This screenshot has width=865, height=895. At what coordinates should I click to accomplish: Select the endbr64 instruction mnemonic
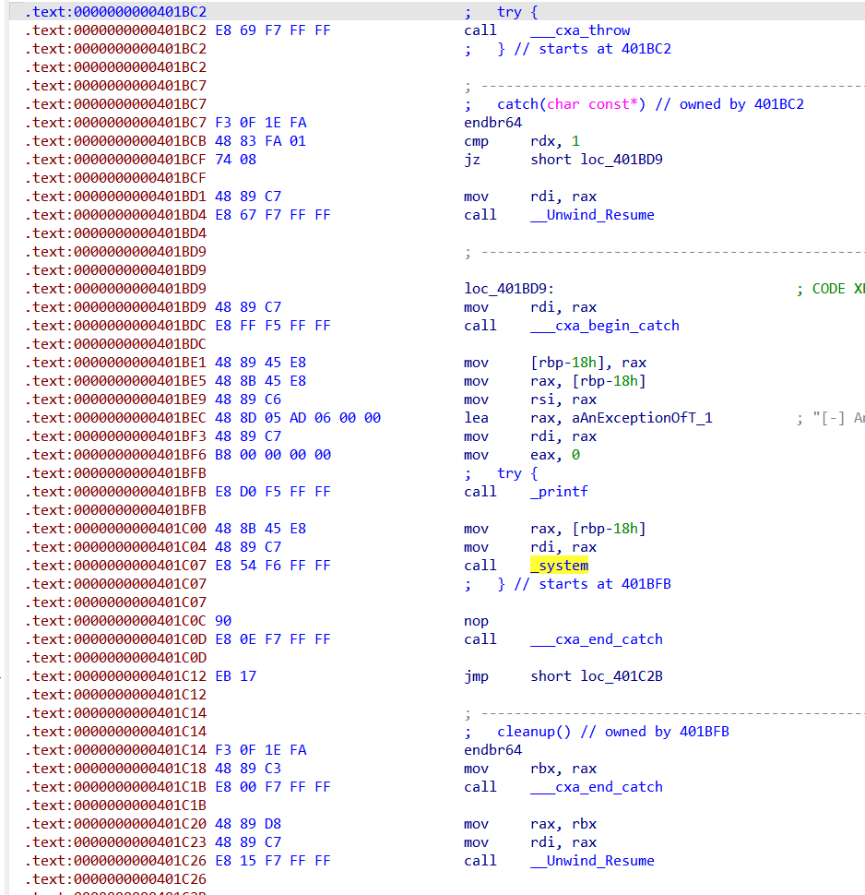click(x=491, y=122)
